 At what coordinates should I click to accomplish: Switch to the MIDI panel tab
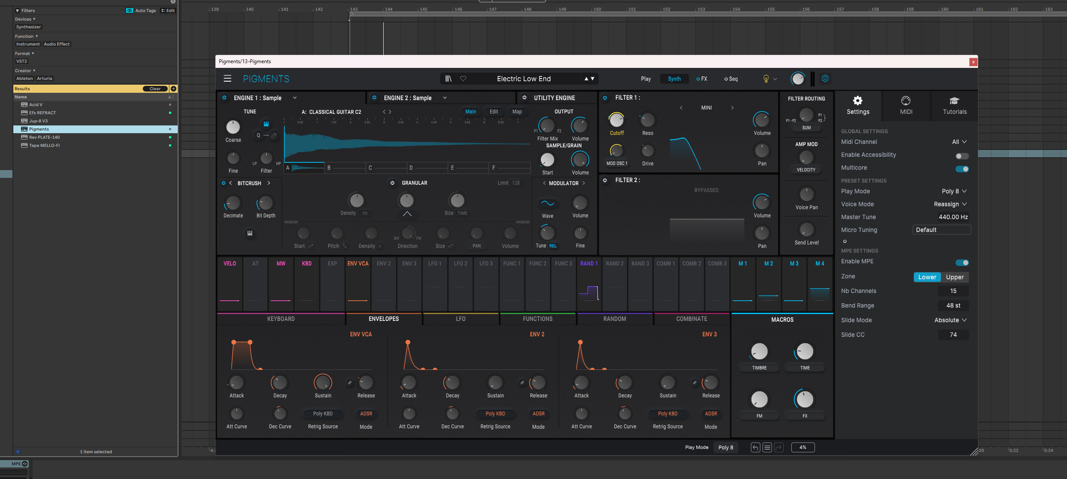[x=906, y=106]
